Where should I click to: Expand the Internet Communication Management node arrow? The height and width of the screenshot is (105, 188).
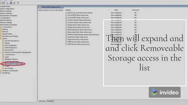coord(1,52)
